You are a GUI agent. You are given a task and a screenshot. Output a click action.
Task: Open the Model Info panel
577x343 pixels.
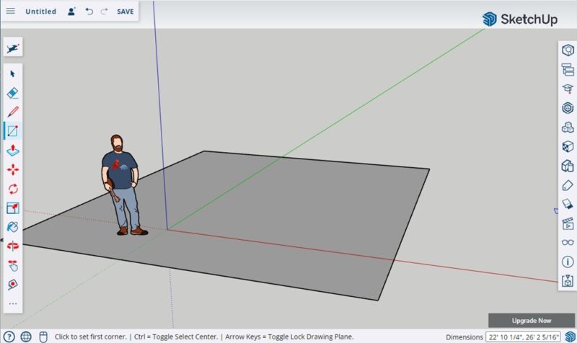pyautogui.click(x=568, y=262)
